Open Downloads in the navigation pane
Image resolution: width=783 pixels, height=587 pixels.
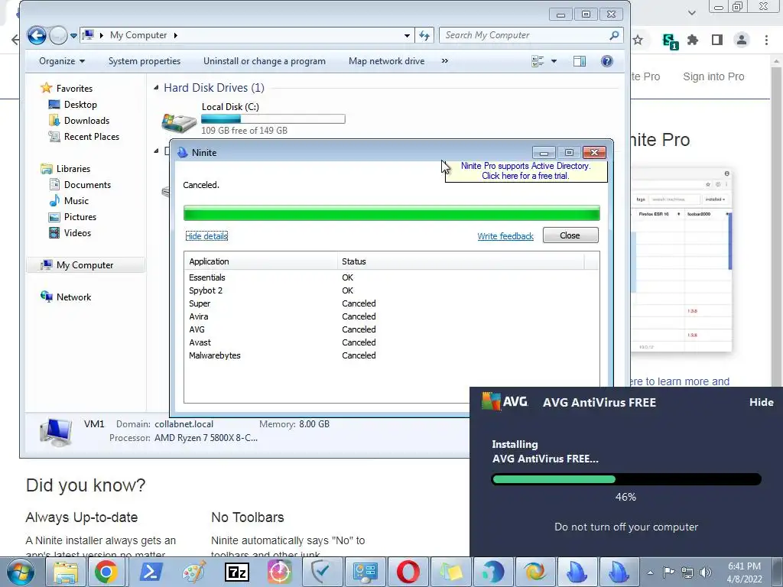pos(79,120)
